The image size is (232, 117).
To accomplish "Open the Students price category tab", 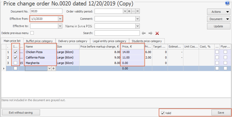I will coord(147,41).
